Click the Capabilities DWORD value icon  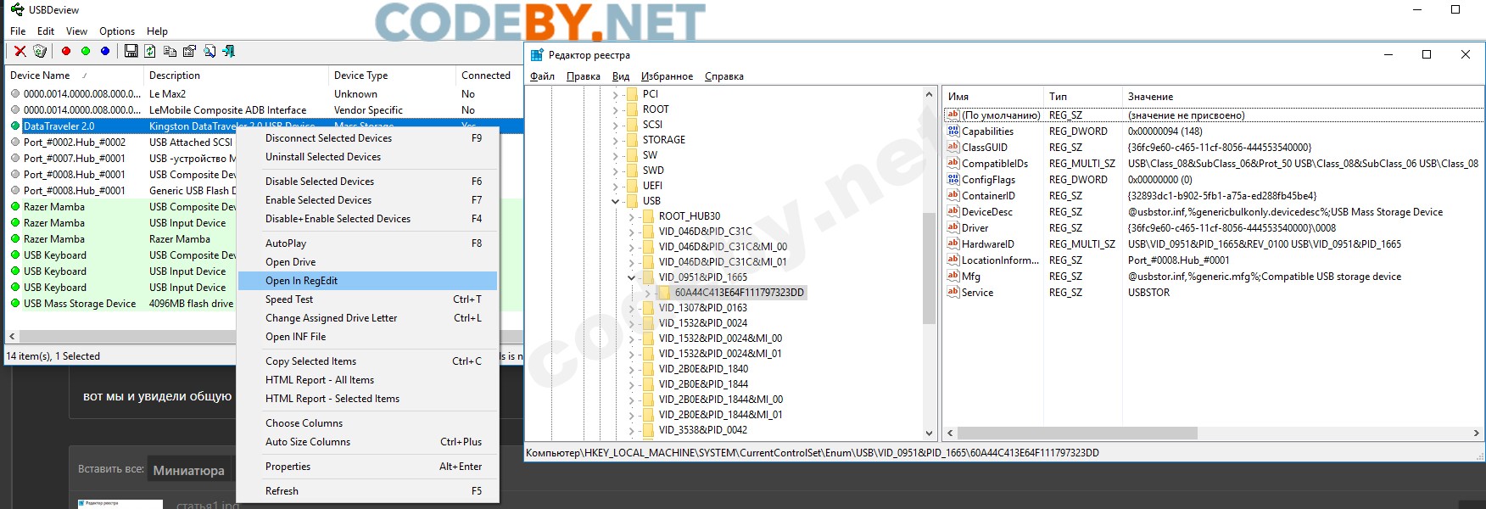tap(953, 131)
